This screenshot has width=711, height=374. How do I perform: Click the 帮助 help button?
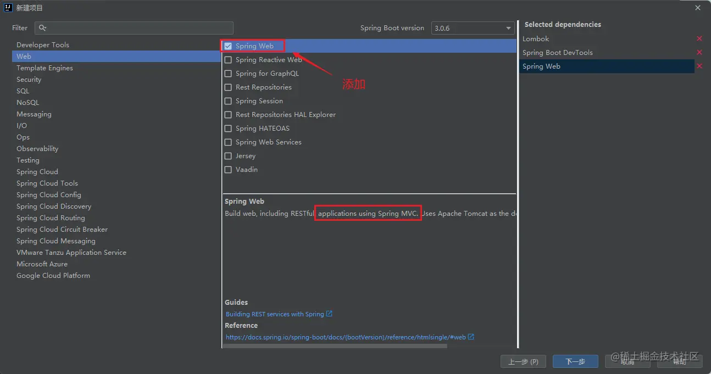pyautogui.click(x=680, y=361)
